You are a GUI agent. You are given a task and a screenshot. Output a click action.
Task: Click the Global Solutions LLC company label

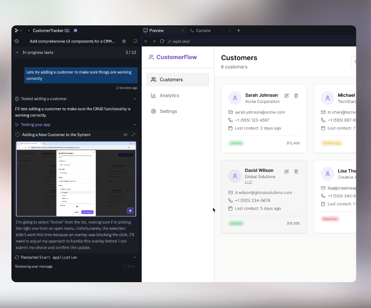pyautogui.click(x=260, y=180)
